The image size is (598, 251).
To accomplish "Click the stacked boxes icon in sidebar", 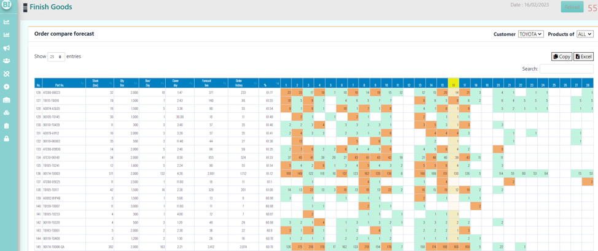I will (7, 113).
